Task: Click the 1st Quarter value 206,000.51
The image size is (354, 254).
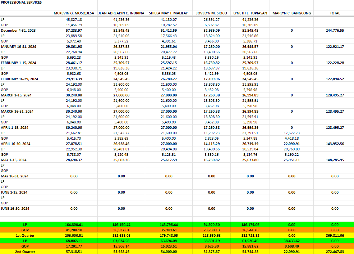Action: [74, 235]
